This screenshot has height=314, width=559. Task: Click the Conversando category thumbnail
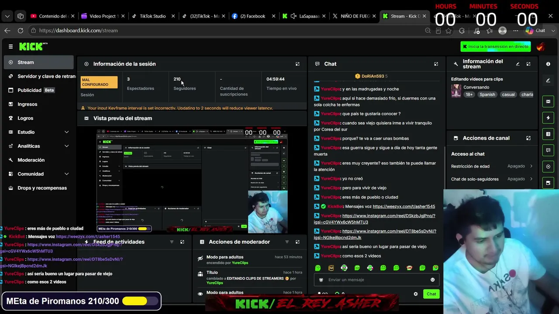[x=456, y=91]
